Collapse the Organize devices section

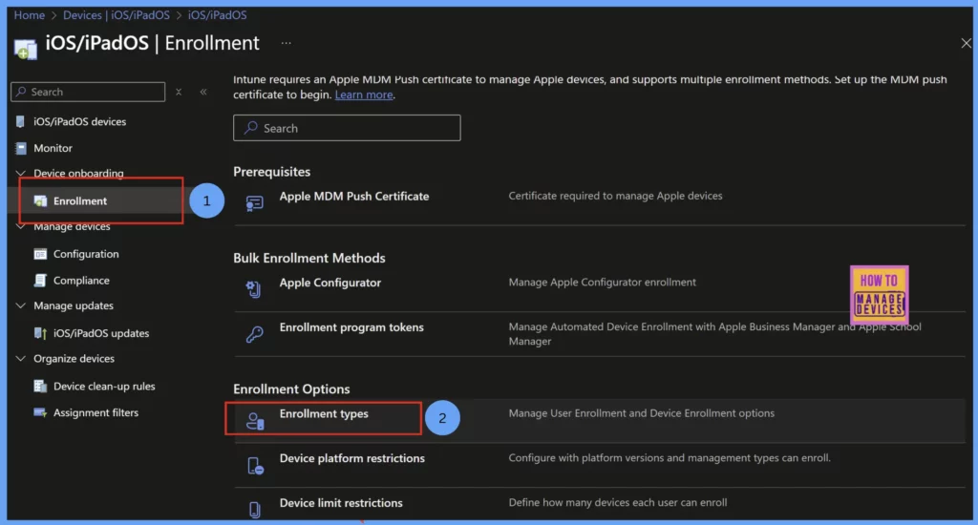21,359
